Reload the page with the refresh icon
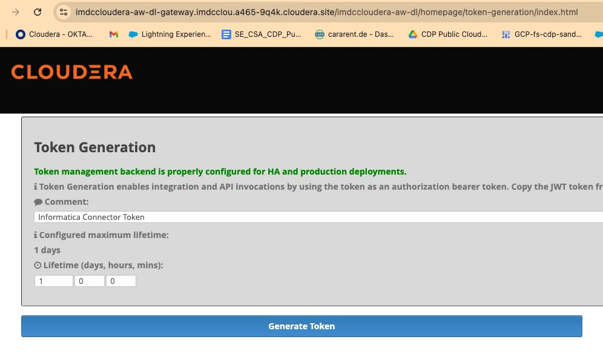603x357 pixels. tap(38, 12)
